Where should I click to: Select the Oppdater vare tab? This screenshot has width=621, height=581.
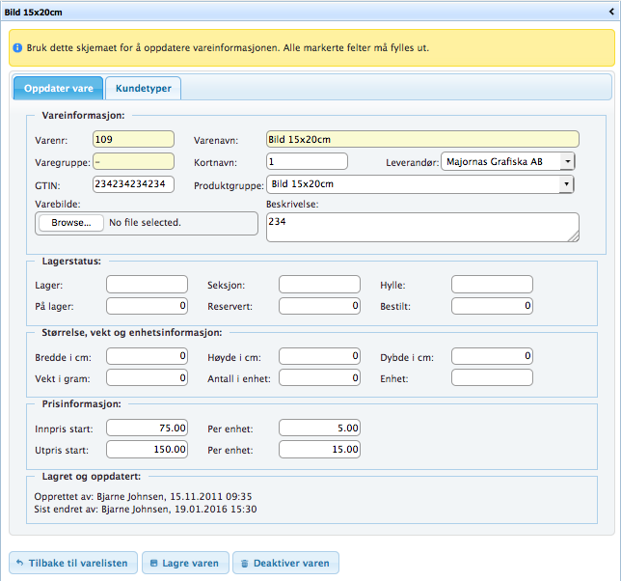coord(58,88)
